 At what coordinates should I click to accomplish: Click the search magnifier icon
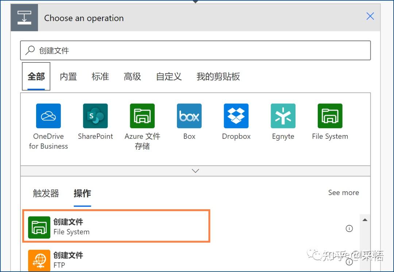tap(30, 50)
